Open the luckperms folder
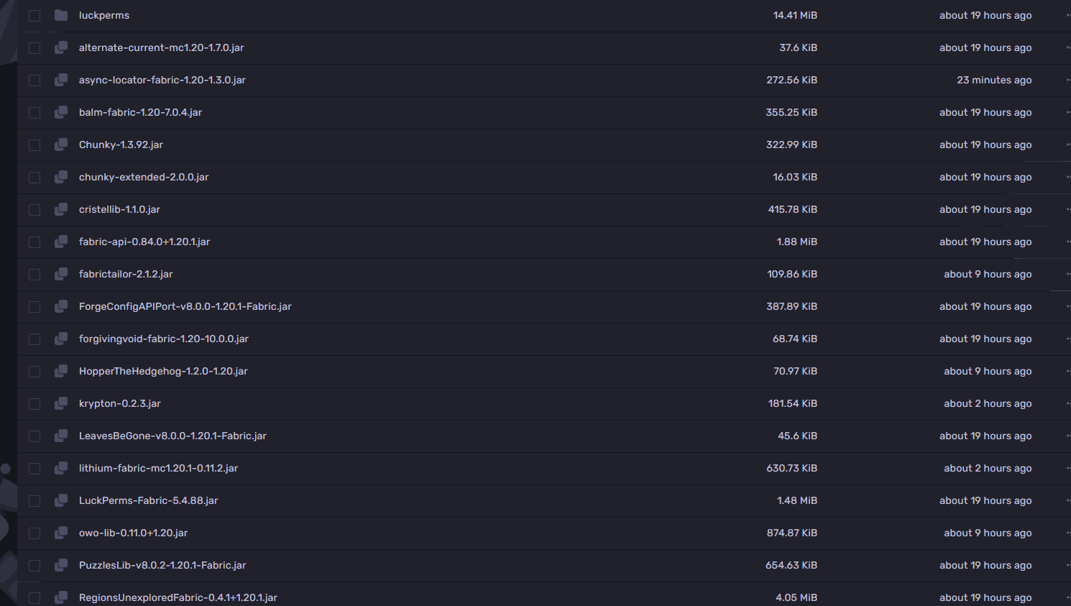The height and width of the screenshot is (606, 1071). click(104, 15)
